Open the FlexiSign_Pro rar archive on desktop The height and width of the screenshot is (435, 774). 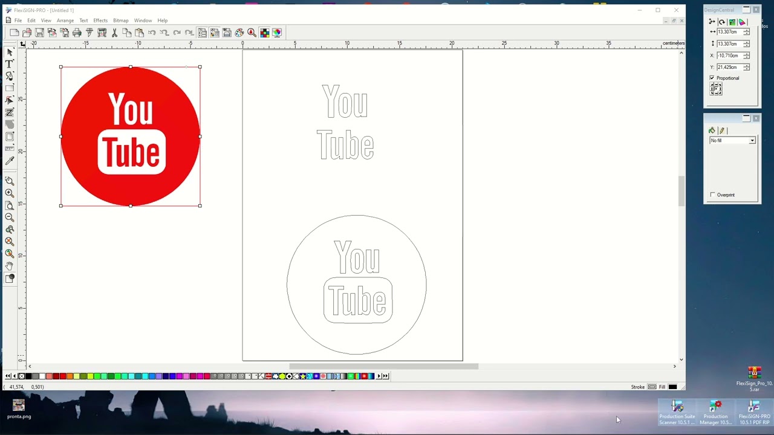tap(754, 379)
